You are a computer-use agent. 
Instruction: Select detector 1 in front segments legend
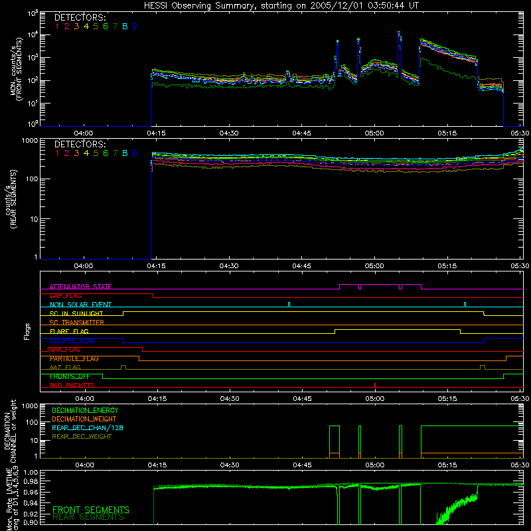coord(57,27)
